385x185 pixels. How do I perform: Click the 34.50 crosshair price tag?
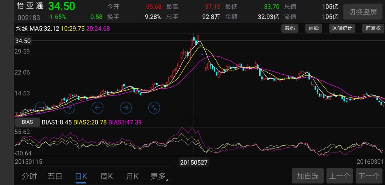coord(23,41)
